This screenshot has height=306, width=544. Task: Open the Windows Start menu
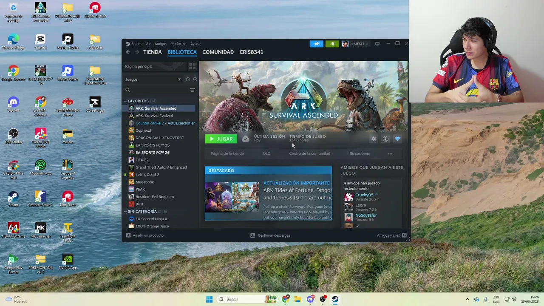pyautogui.click(x=209, y=299)
